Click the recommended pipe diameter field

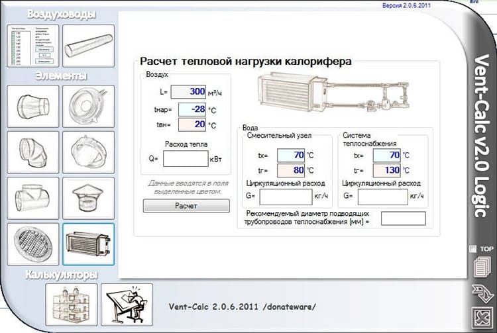[x=403, y=218]
